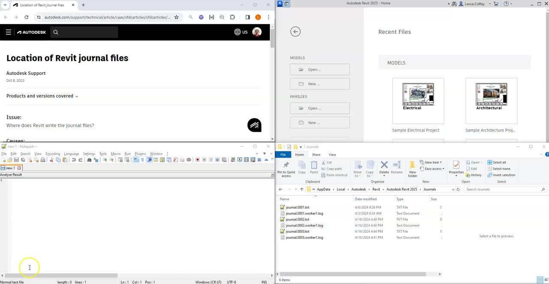Open the Autodesk hamburger menu
549x284 pixels.
click(x=9, y=32)
